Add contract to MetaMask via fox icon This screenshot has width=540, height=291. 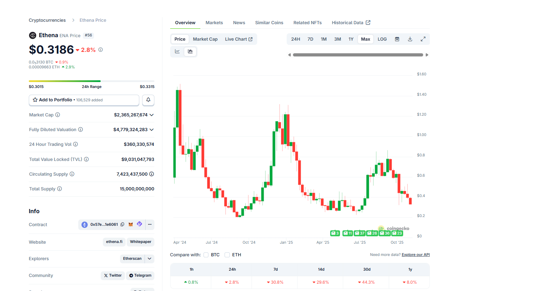[x=131, y=224]
